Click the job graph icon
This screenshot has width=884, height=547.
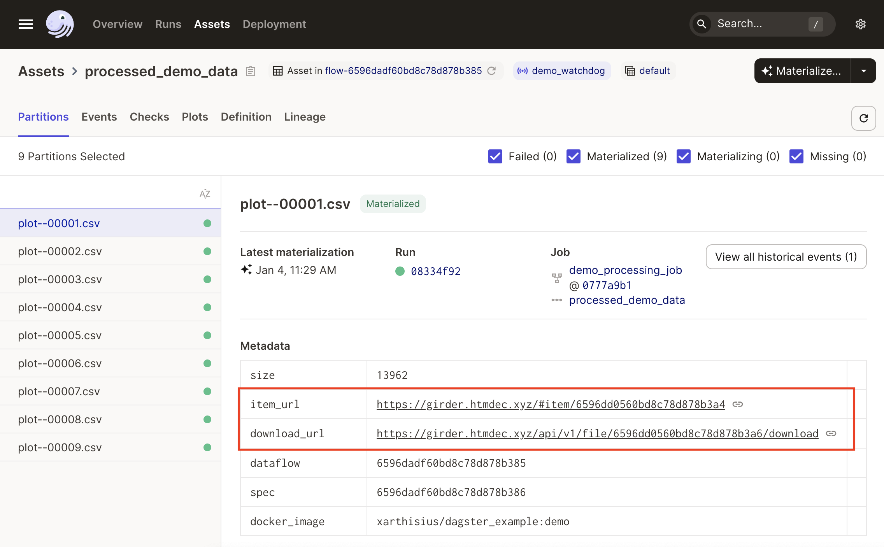tap(557, 278)
